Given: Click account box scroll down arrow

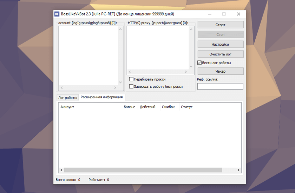Looking at the screenshot, I should [x=120, y=82].
